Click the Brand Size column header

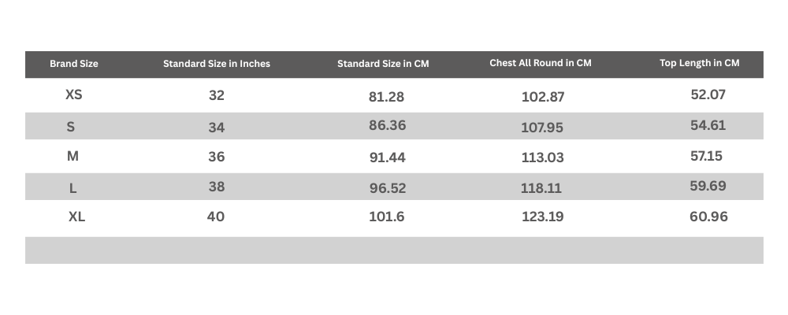pos(74,64)
